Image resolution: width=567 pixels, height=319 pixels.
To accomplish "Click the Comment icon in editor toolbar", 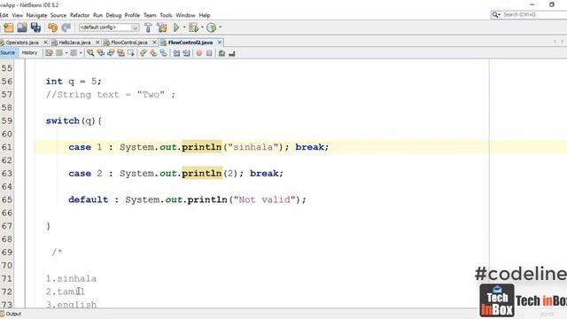I will pos(221,53).
